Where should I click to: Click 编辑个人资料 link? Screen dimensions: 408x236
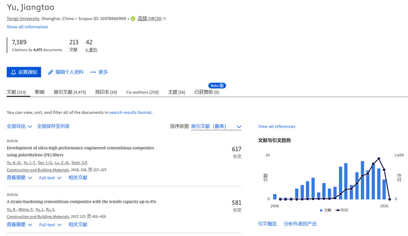(69, 72)
